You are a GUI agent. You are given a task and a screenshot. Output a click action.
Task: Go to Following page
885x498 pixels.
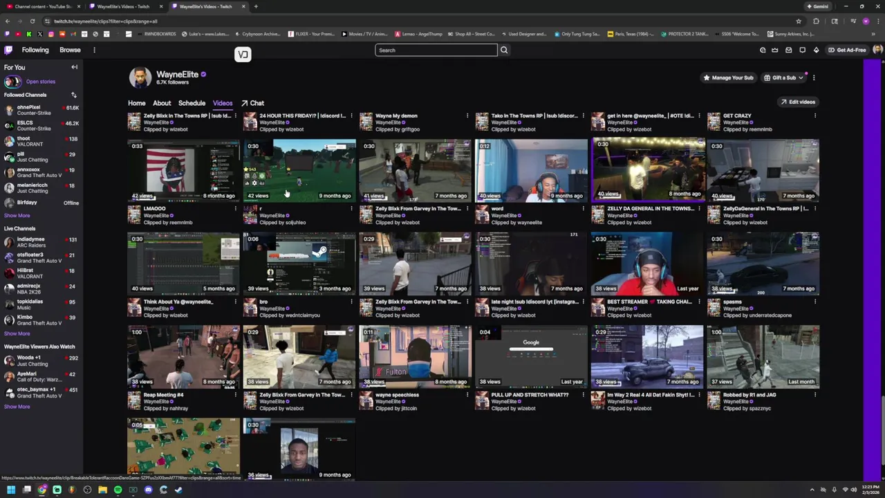point(35,50)
